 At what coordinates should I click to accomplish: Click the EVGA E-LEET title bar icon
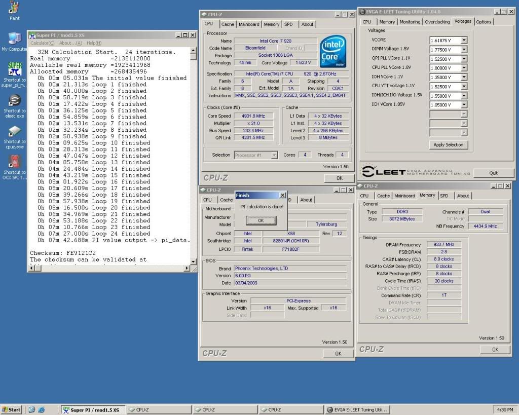click(362, 12)
